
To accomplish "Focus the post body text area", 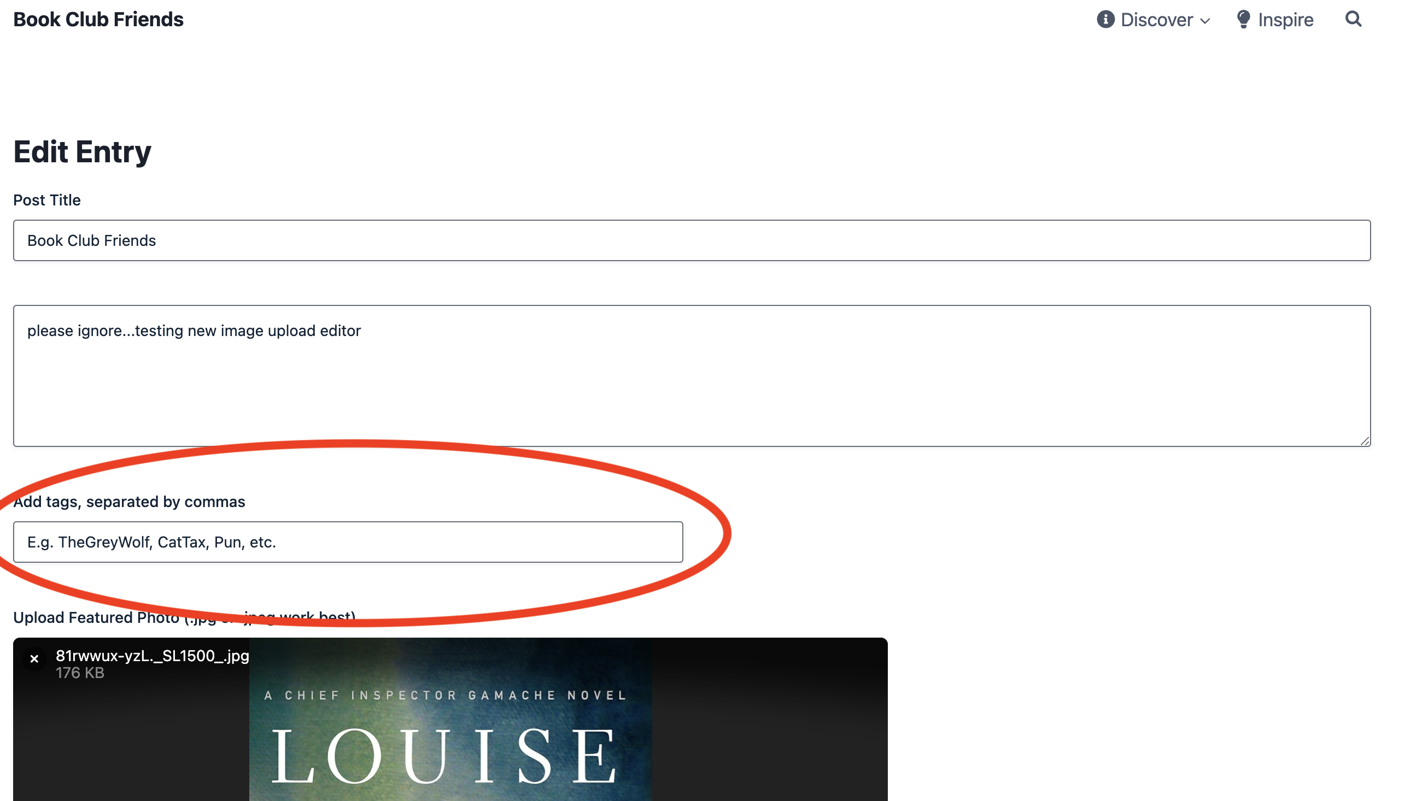I will coord(691,376).
